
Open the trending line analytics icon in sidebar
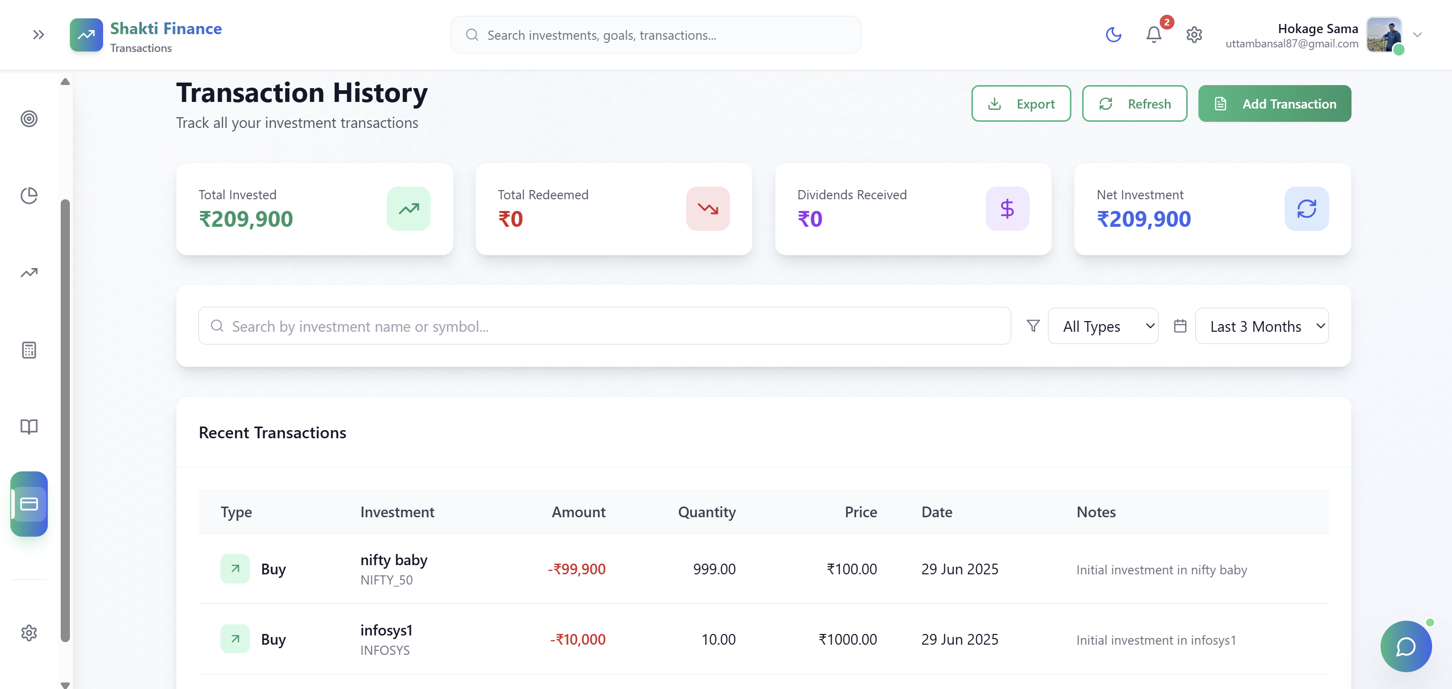(29, 273)
